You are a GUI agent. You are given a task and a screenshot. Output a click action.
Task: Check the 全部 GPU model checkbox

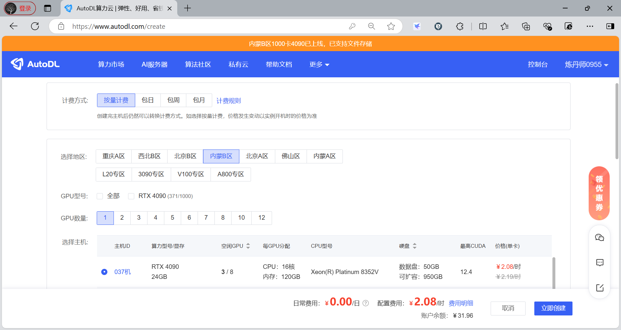[x=100, y=196]
